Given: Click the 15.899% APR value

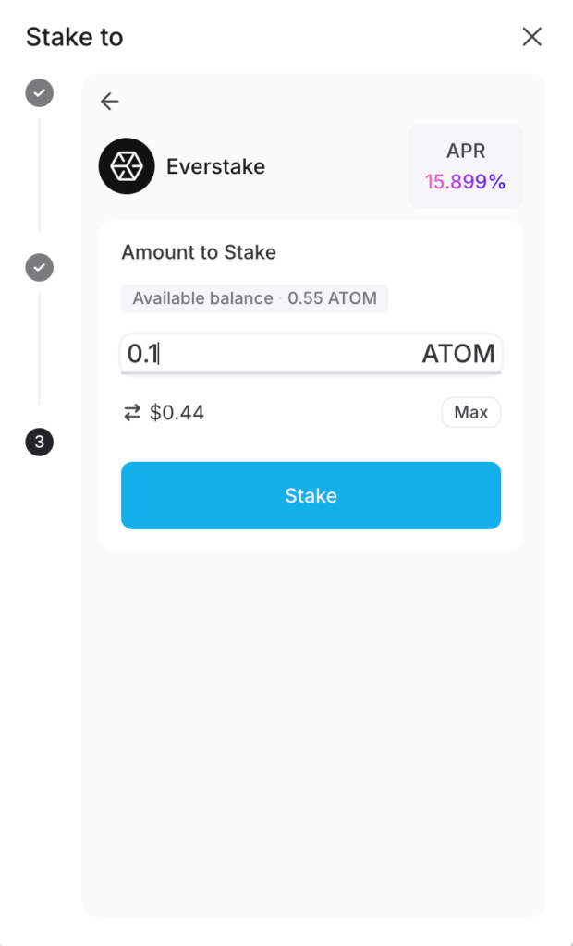Looking at the screenshot, I should point(466,182).
